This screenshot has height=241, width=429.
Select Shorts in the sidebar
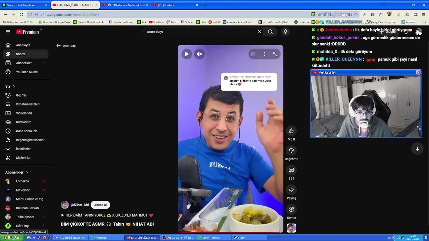pyautogui.click(x=25, y=54)
